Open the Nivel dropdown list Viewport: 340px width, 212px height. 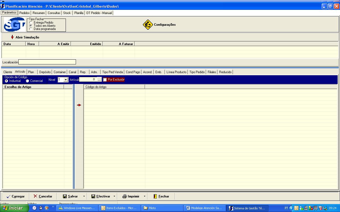pos(66,80)
